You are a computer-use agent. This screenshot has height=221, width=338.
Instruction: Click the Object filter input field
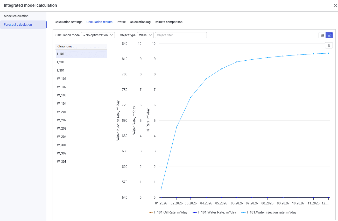[x=181, y=35]
